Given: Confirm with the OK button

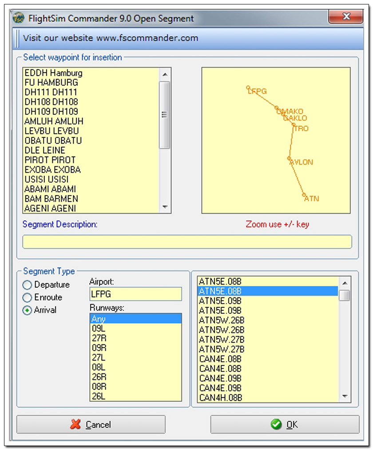Looking at the screenshot, I should [285, 424].
